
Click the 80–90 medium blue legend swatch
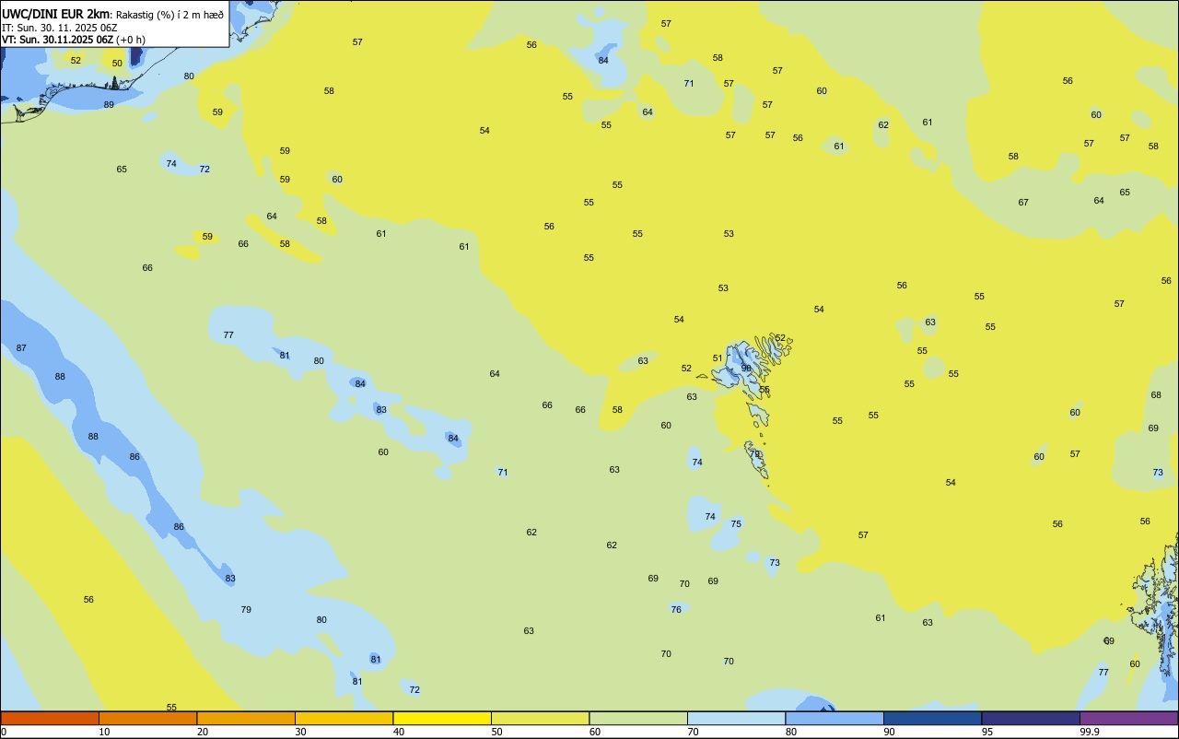tap(835, 718)
